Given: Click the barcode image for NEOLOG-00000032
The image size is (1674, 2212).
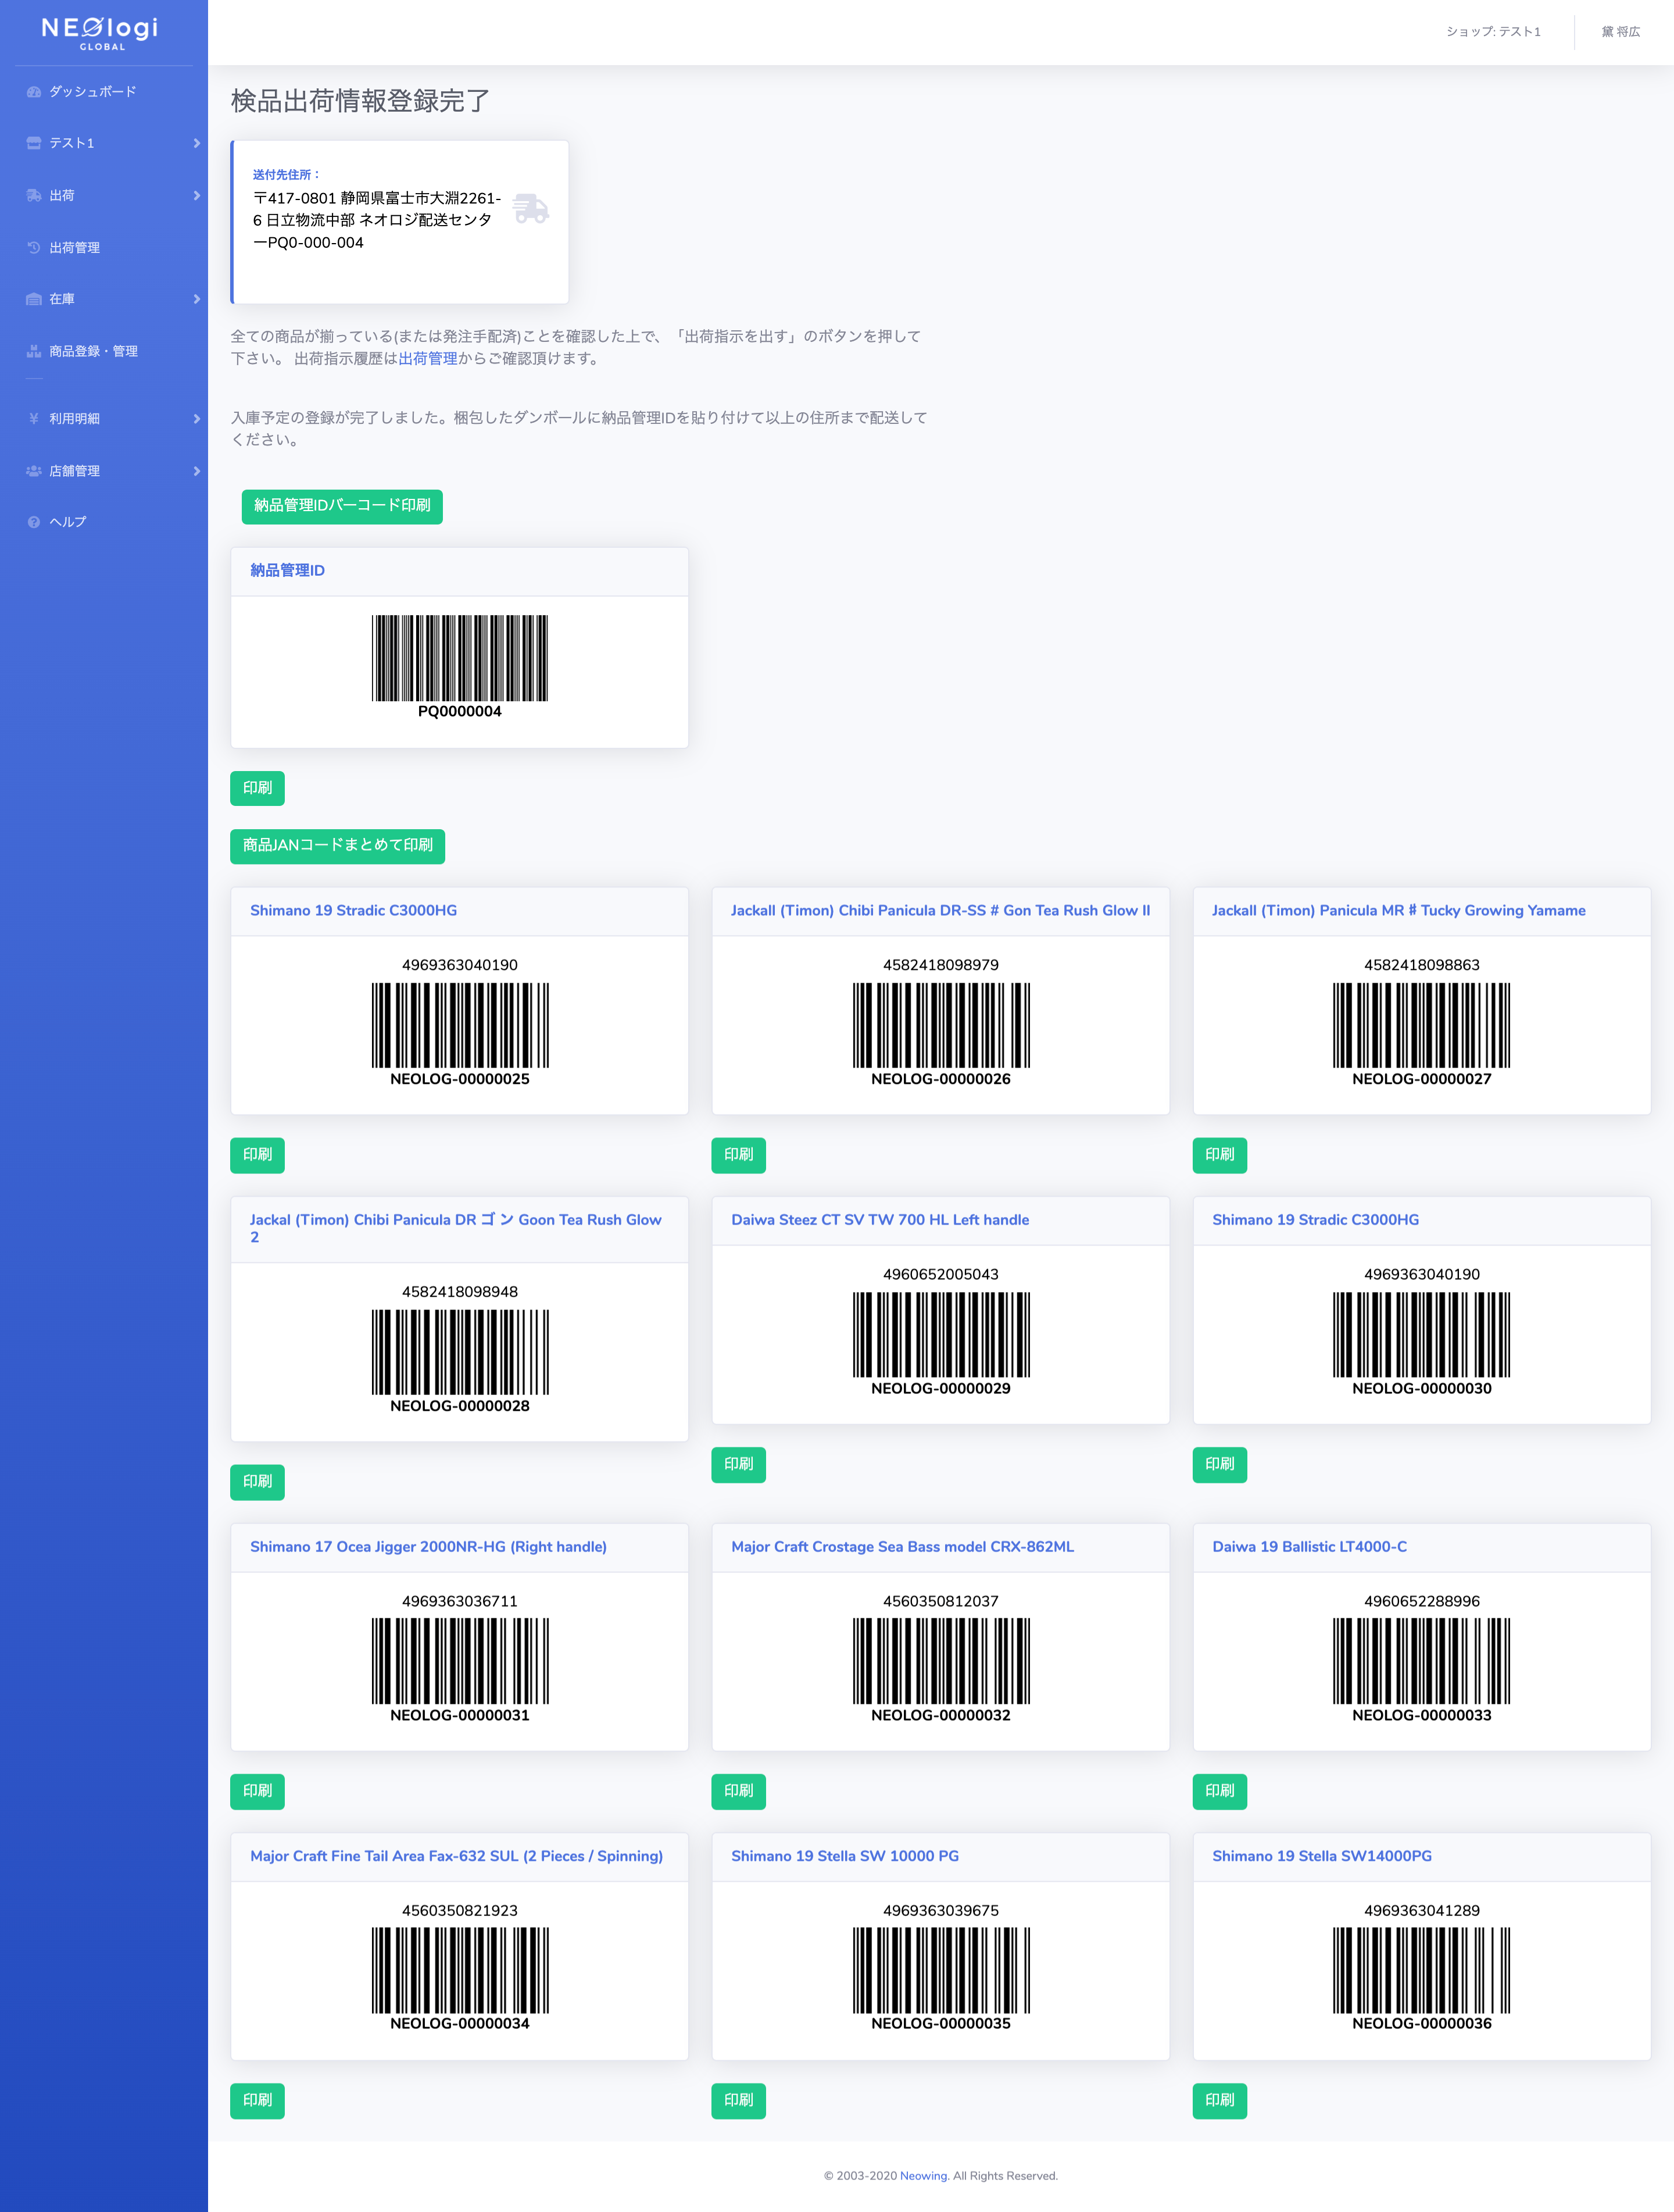Looking at the screenshot, I should pyautogui.click(x=940, y=1661).
